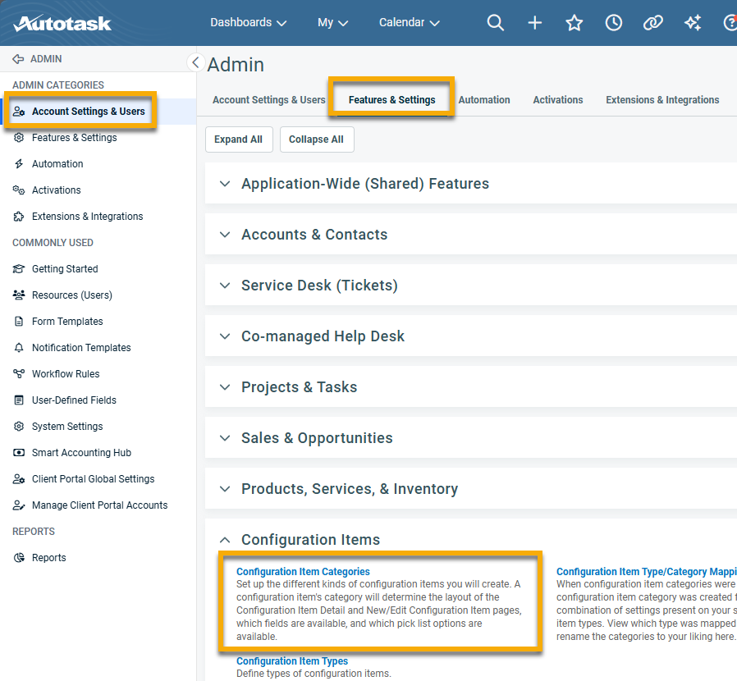Screen dimensions: 737x681
Task: Click the User-Defined Fields list icon
Action: point(19,400)
